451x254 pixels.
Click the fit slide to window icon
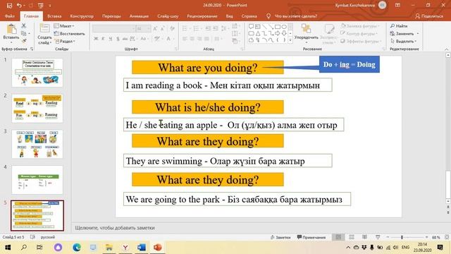pyautogui.click(x=447, y=237)
